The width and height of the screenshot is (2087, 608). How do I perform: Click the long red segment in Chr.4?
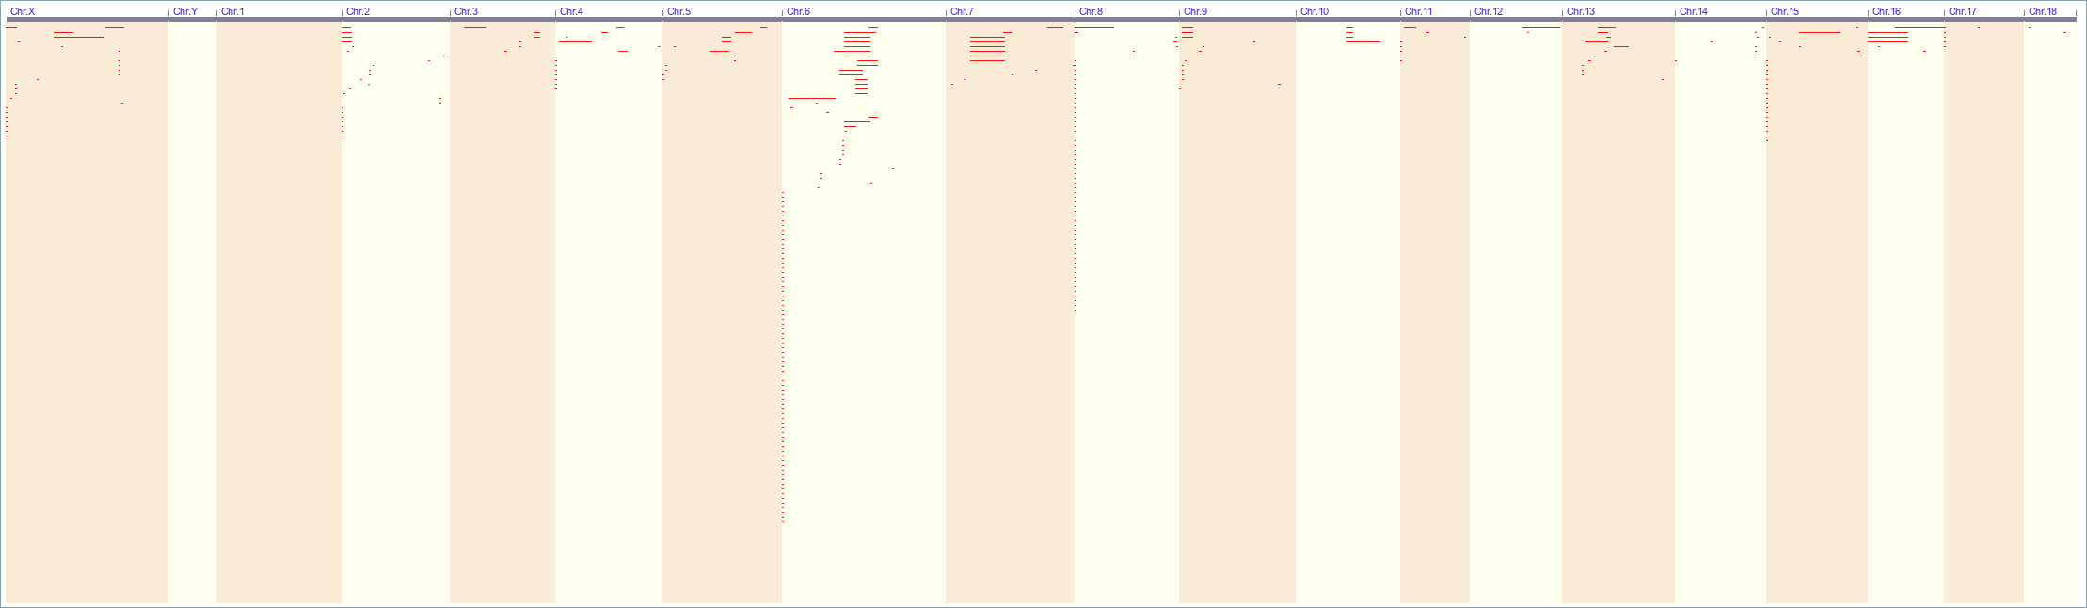[x=575, y=41]
